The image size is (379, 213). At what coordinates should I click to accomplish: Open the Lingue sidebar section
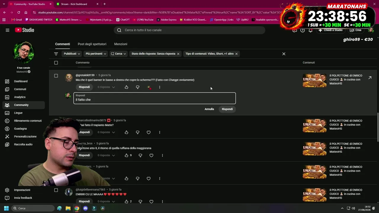tap(23, 113)
